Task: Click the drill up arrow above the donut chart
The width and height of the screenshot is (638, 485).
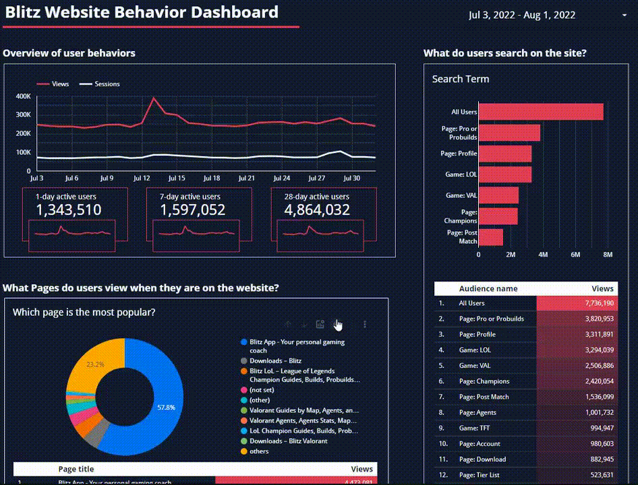Action: click(x=288, y=324)
